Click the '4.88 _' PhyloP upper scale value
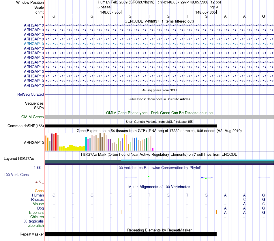Viewport: 274px width, 241px height. [x=39, y=168]
